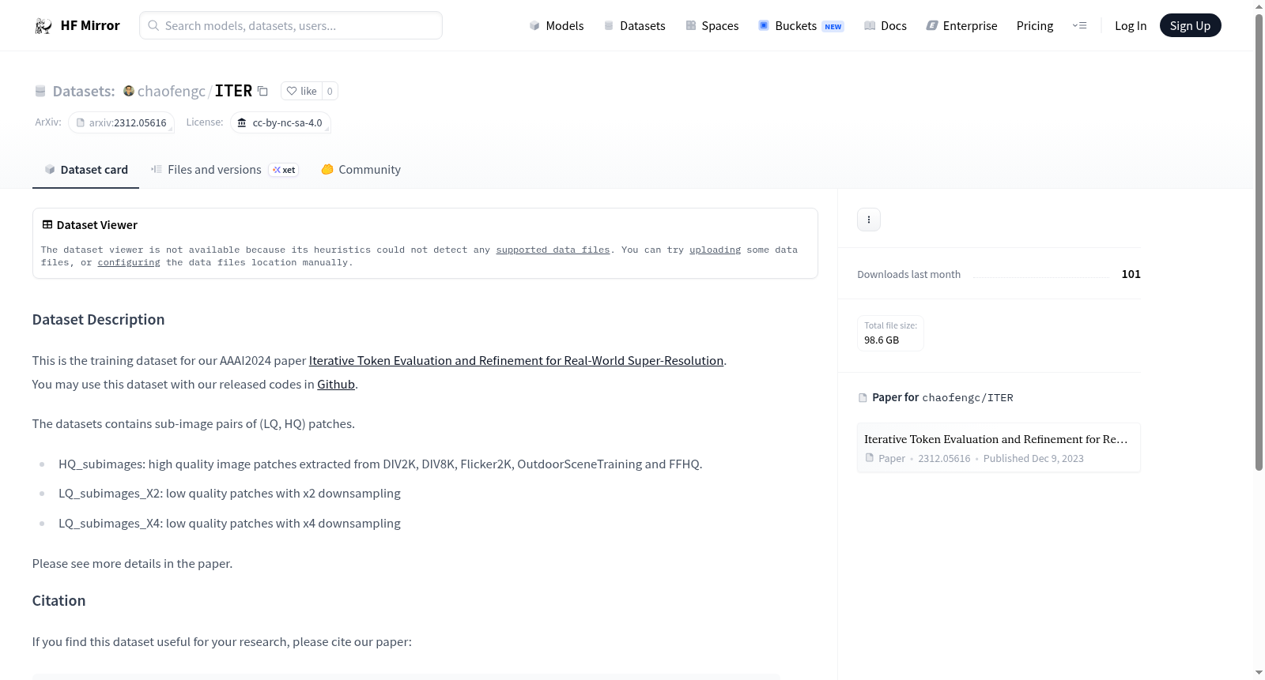Click the HQ_subimages bullet text
The height and width of the screenshot is (680, 1265).
click(x=380, y=464)
